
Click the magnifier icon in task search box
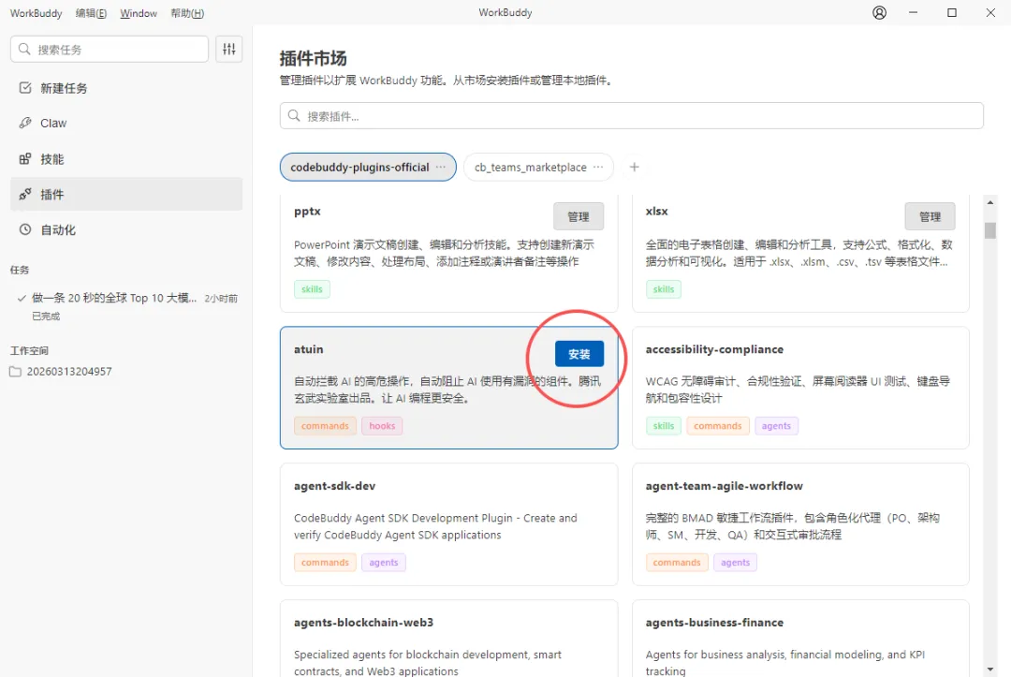tap(24, 49)
